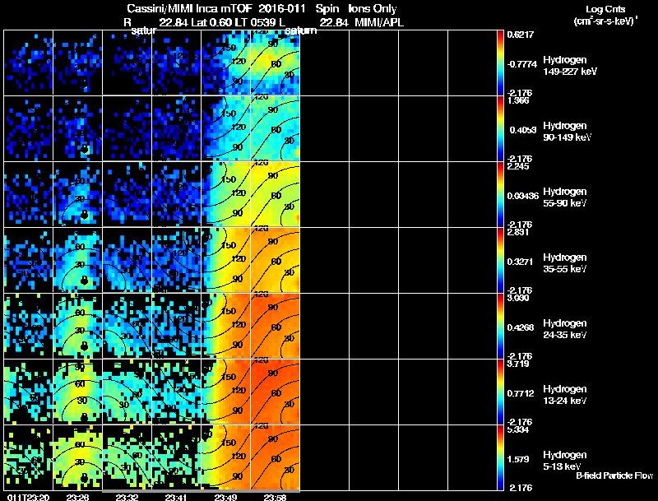Screen dimensions: 658x501
Task: Open the 149-227 keV image panel at 011T23:20
Action: click(x=29, y=63)
